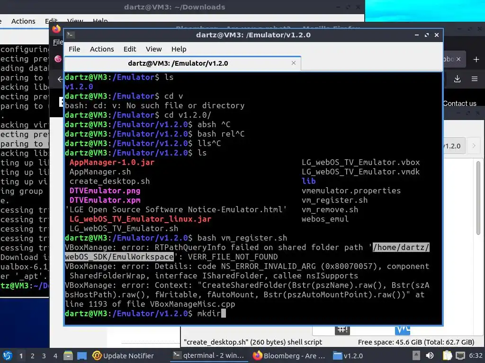Open the Actions menu in front terminal
Screen dimensions: 485x363
coord(102,49)
